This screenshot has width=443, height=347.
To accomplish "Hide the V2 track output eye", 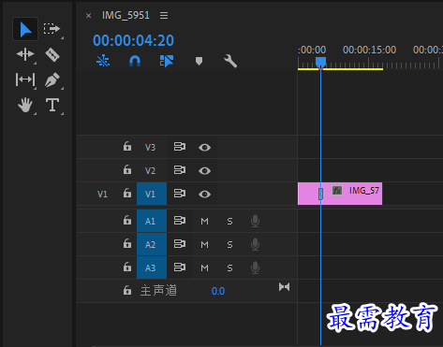I will tap(204, 171).
